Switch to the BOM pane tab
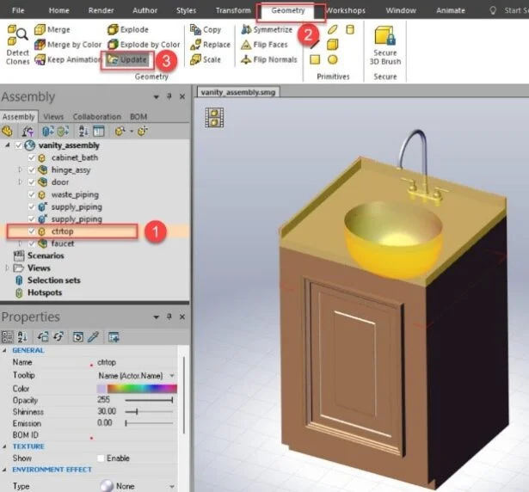Image resolution: width=529 pixels, height=492 pixels. tap(138, 117)
